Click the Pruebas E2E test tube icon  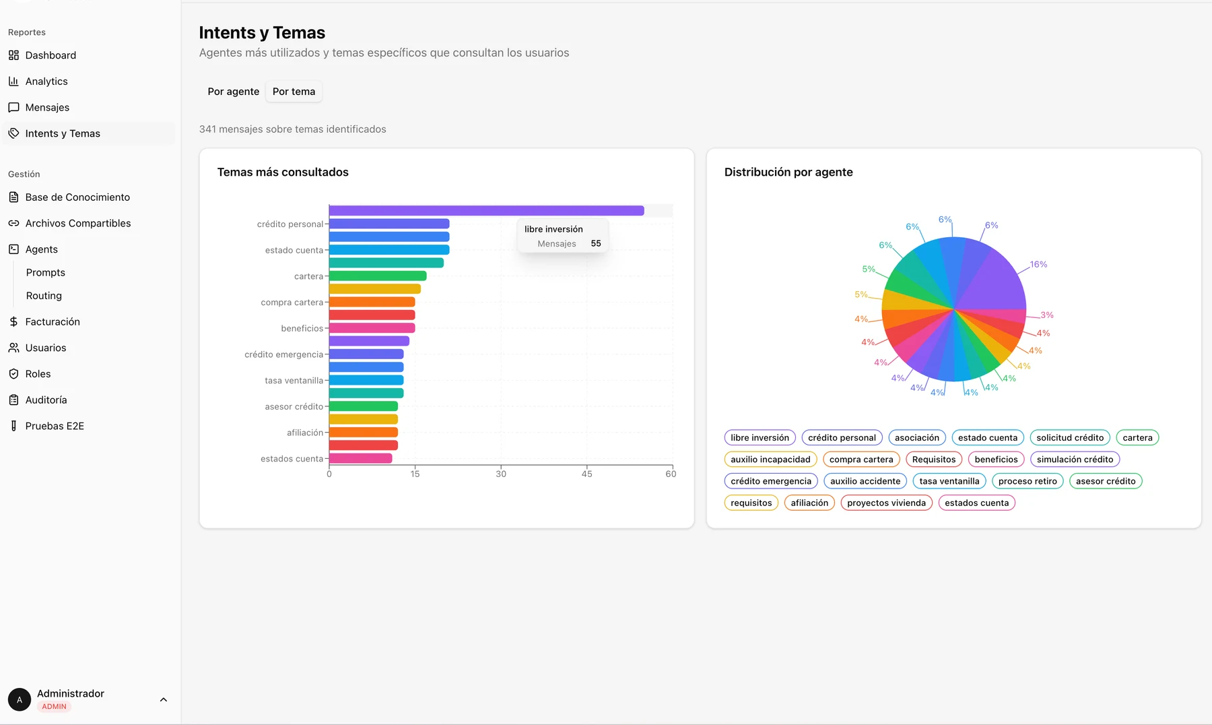click(x=13, y=426)
